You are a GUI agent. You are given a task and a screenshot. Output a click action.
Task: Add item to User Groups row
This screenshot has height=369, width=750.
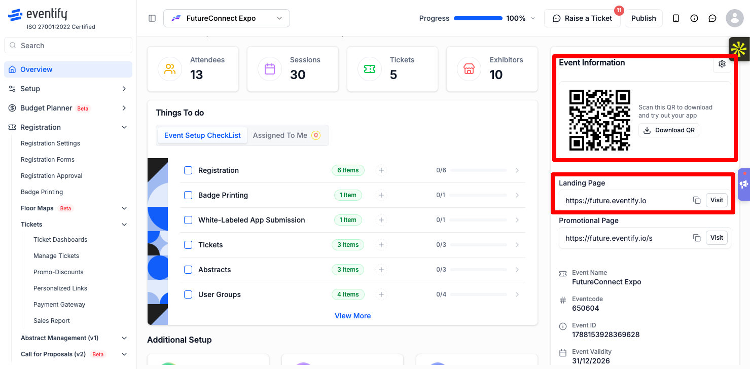381,294
